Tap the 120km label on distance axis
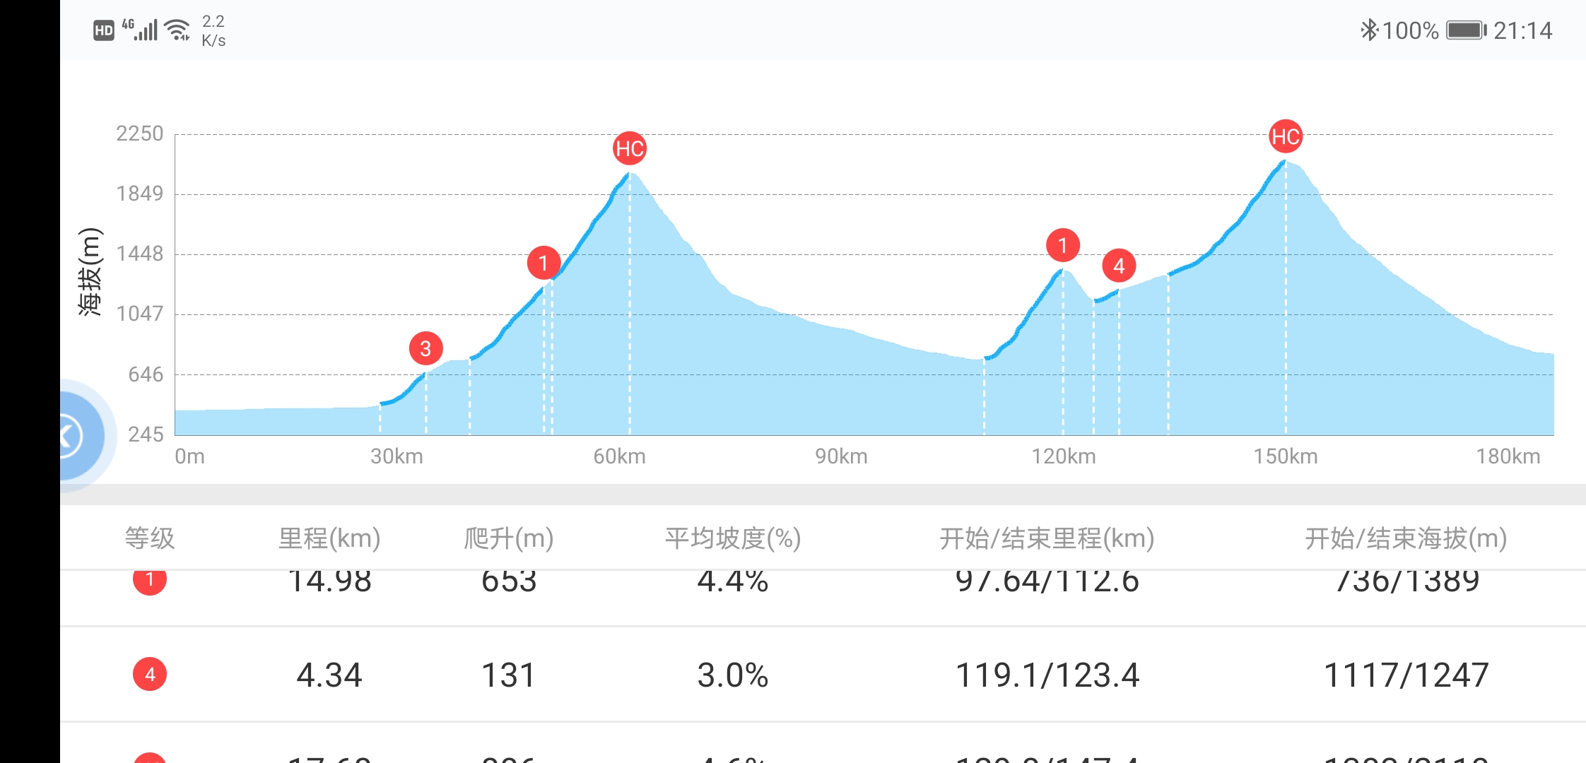1586x763 pixels. tap(1063, 456)
